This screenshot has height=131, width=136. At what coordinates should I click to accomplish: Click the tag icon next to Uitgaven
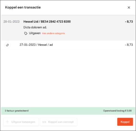pos(26,33)
